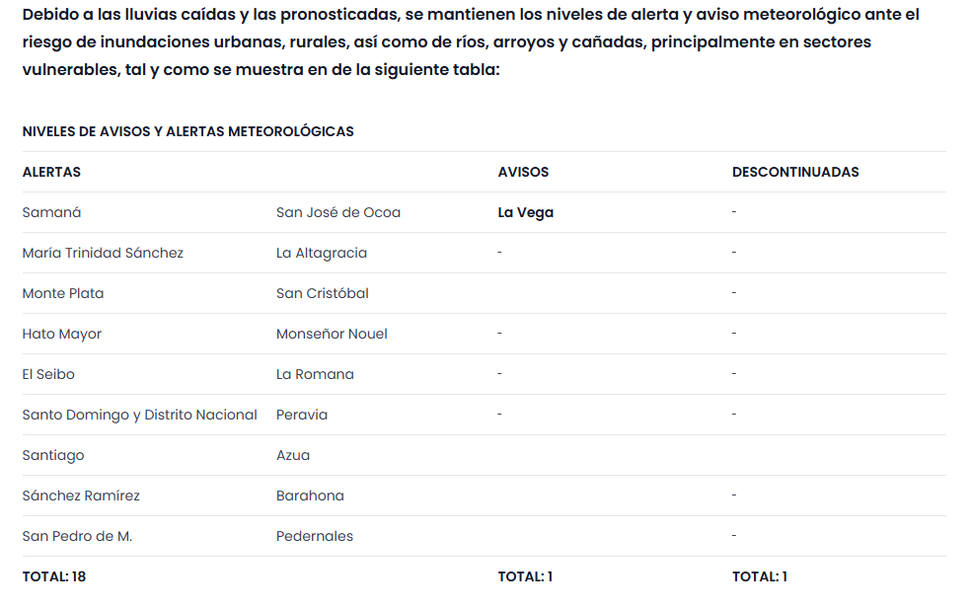The image size is (969, 609).
Task: Click the table title about avisos y alertas
Action: [187, 131]
